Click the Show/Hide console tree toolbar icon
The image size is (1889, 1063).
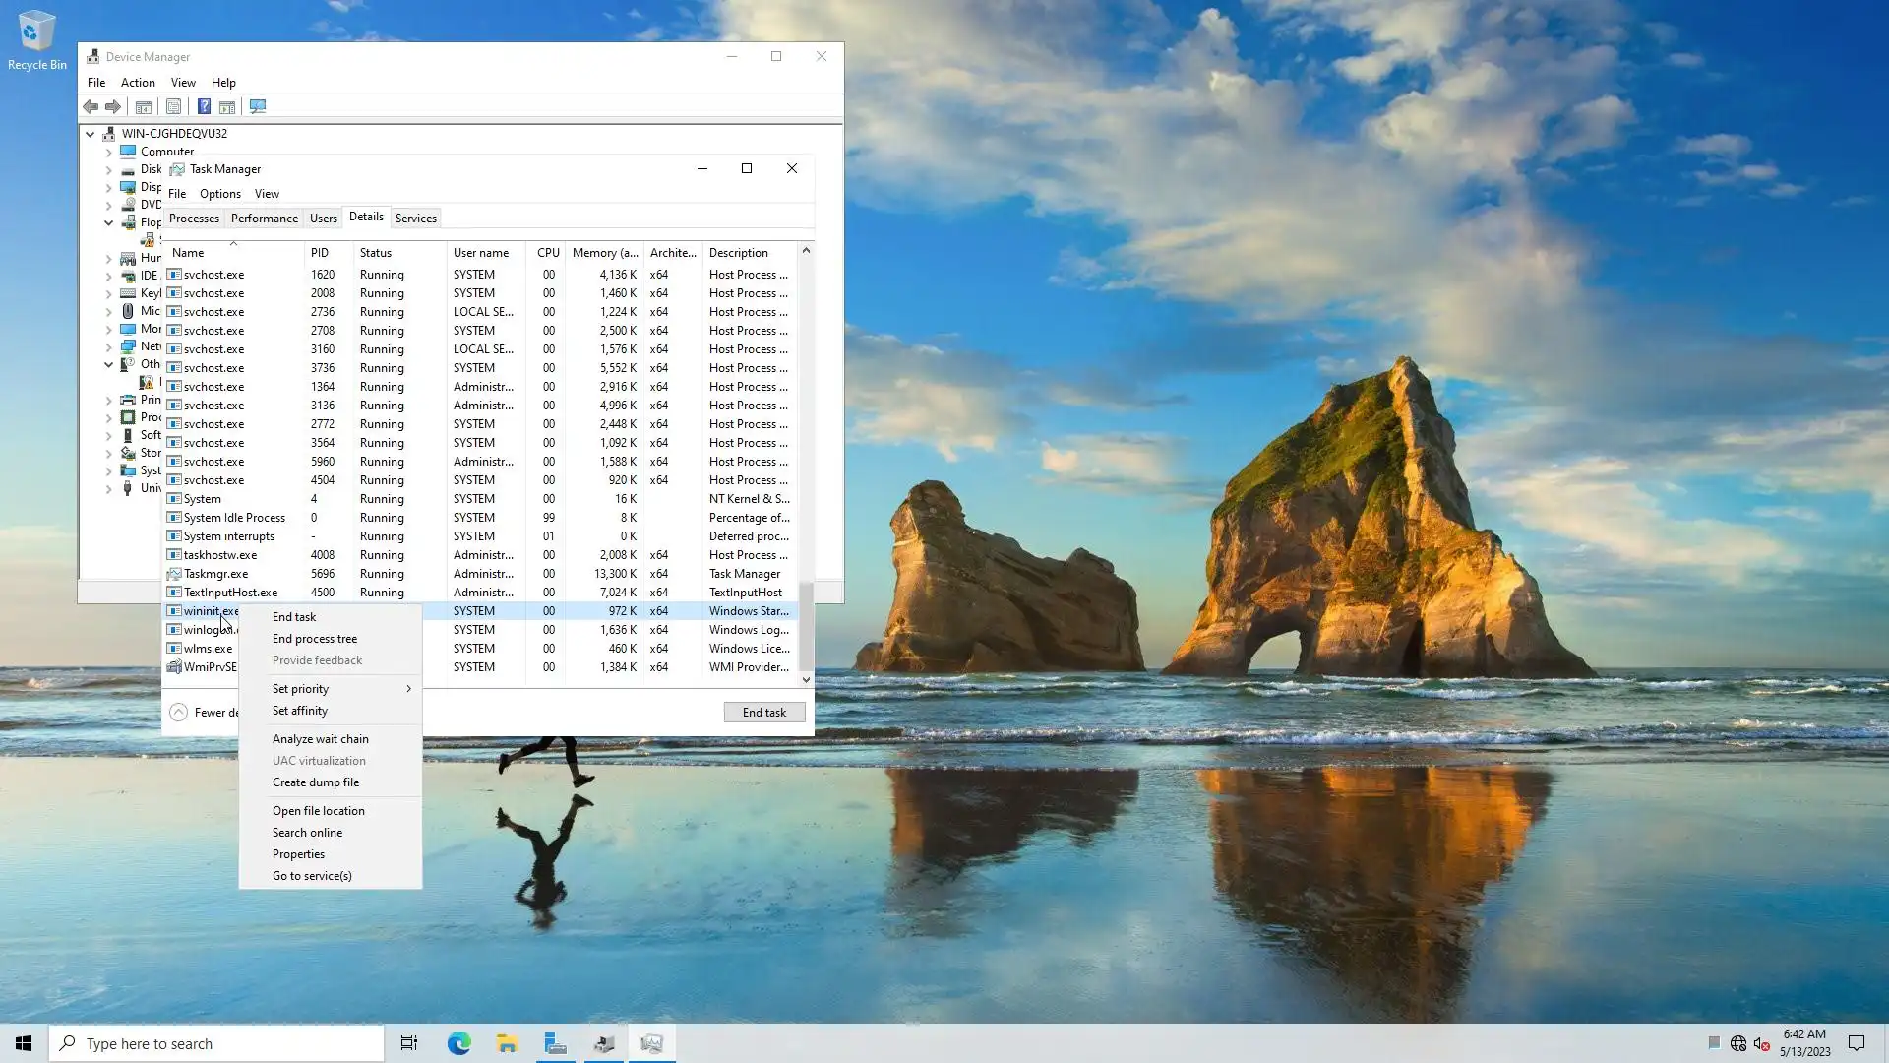coord(144,106)
